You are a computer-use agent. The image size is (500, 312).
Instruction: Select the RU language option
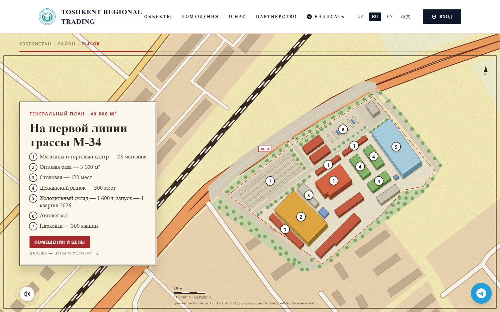tap(375, 17)
